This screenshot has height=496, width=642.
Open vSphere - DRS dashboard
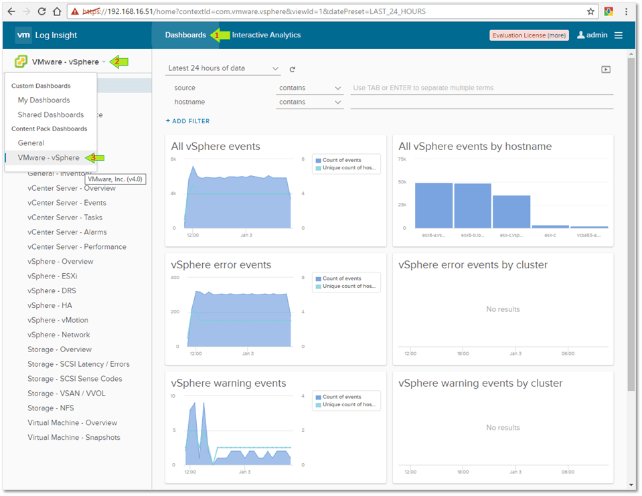[52, 291]
